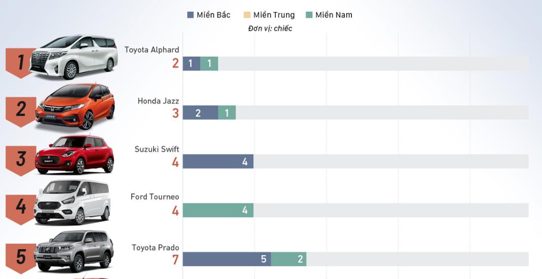
Task: Click the Miền Bắc legend color swatch
Action: click(191, 15)
